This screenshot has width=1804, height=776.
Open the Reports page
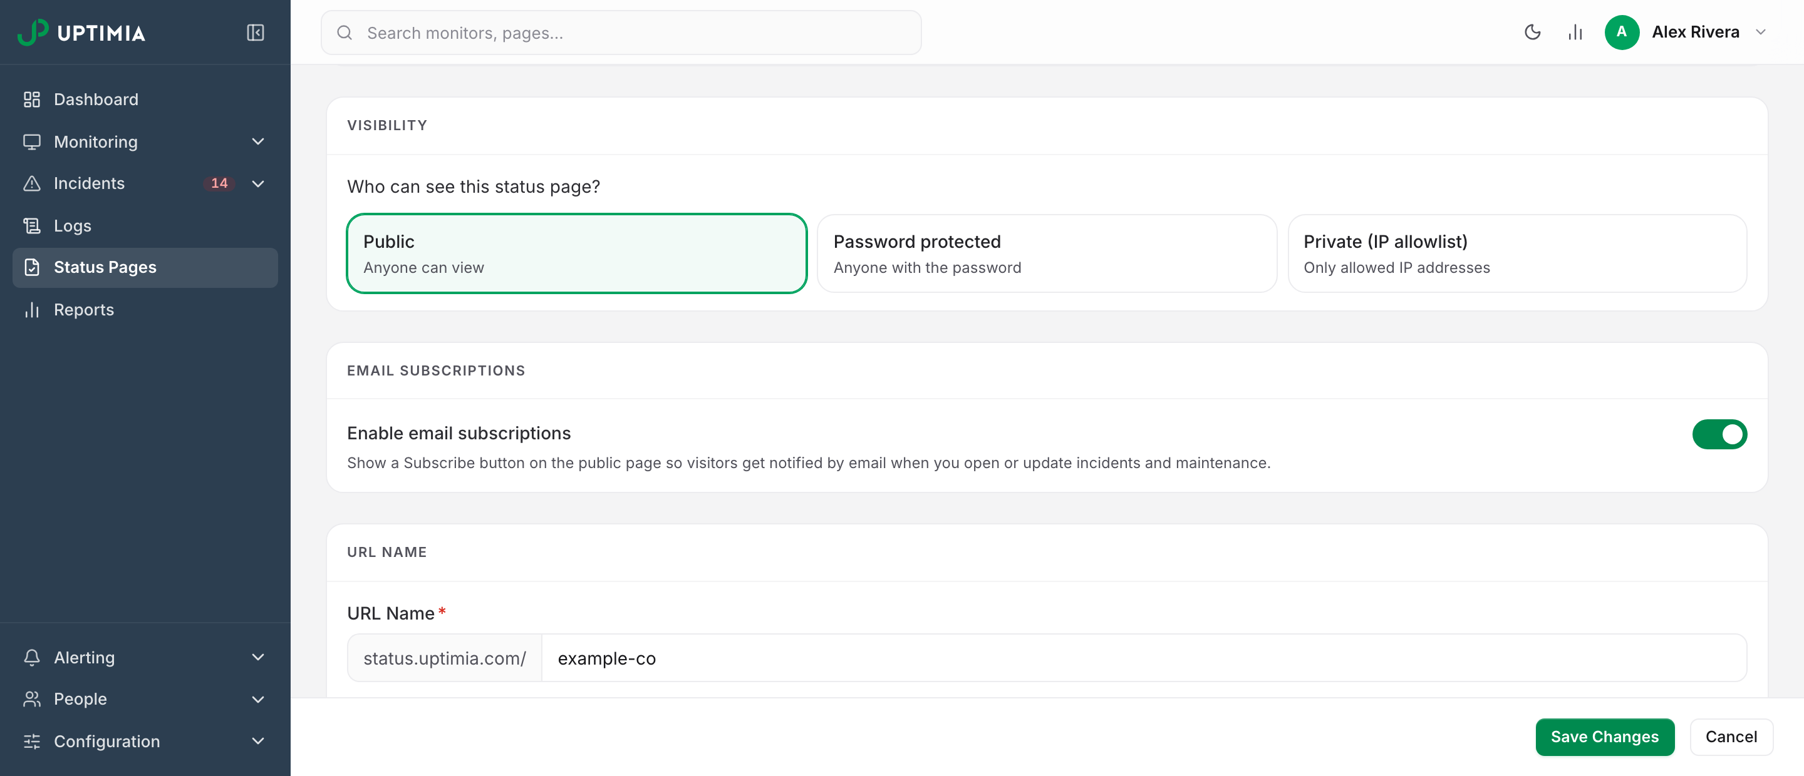(x=145, y=309)
